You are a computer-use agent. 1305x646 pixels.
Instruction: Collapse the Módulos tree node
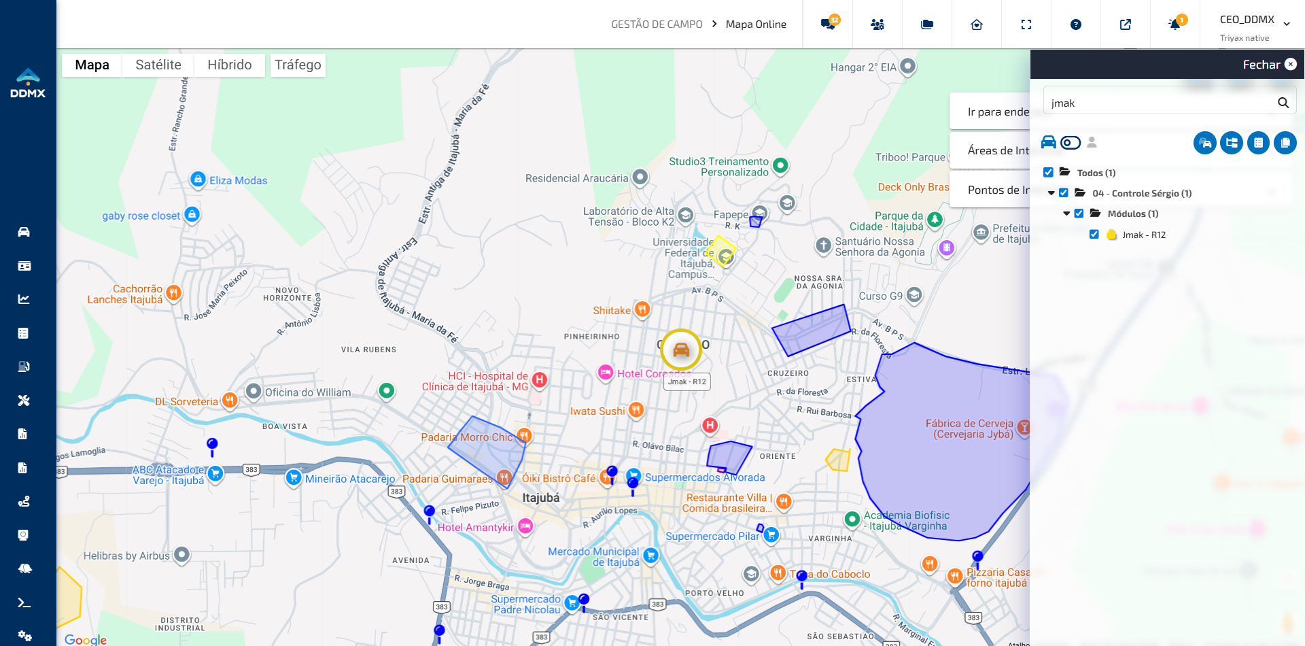pos(1066,214)
